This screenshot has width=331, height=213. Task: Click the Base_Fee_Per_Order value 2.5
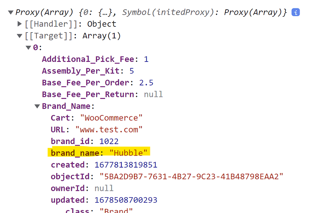pos(146,82)
